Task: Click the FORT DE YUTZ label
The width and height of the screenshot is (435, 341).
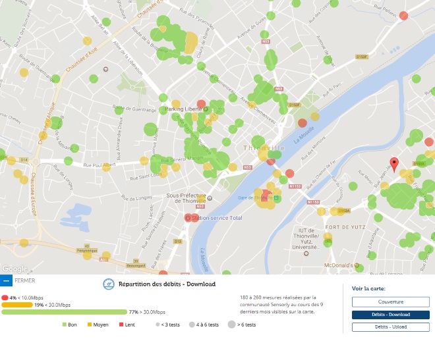Action: 345,227
